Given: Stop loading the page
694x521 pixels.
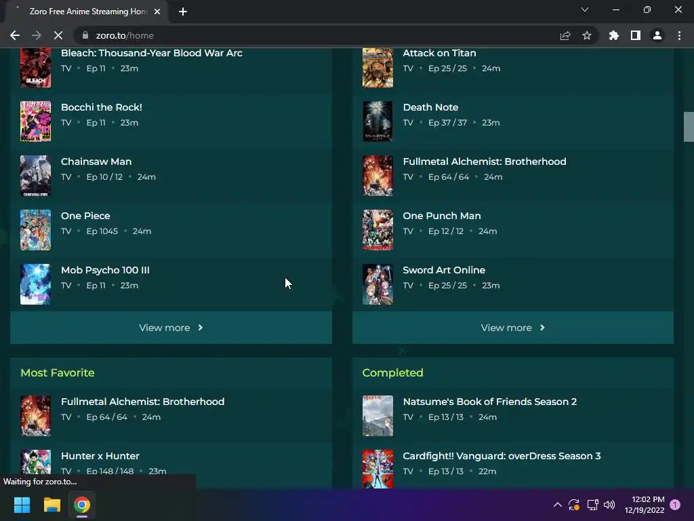Looking at the screenshot, I should [x=58, y=35].
